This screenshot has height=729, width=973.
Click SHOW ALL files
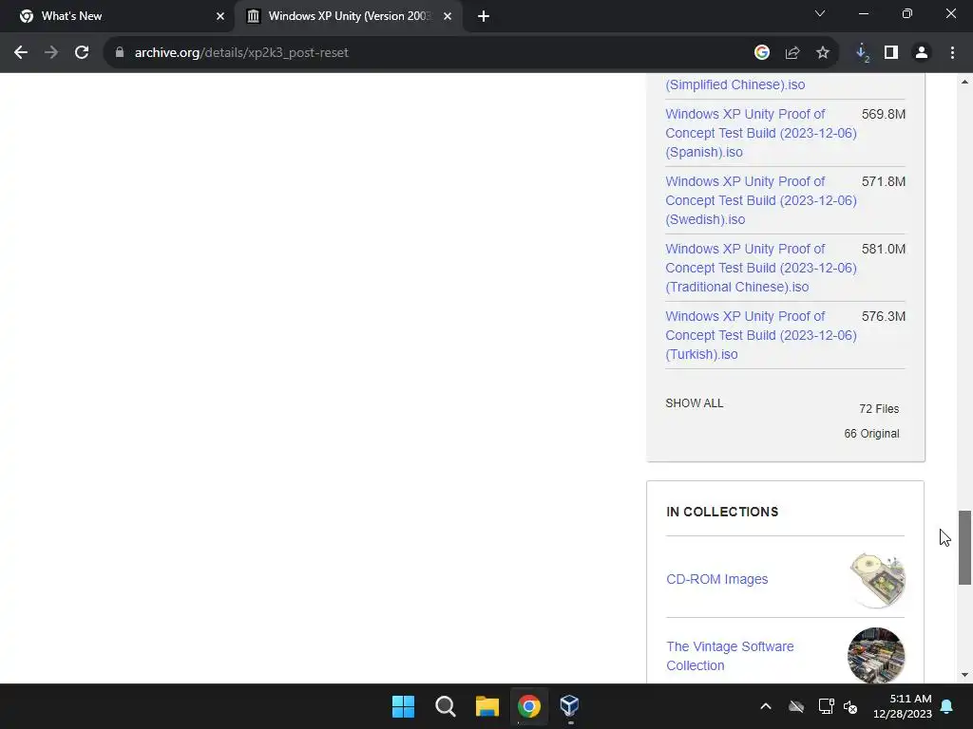pos(694,402)
